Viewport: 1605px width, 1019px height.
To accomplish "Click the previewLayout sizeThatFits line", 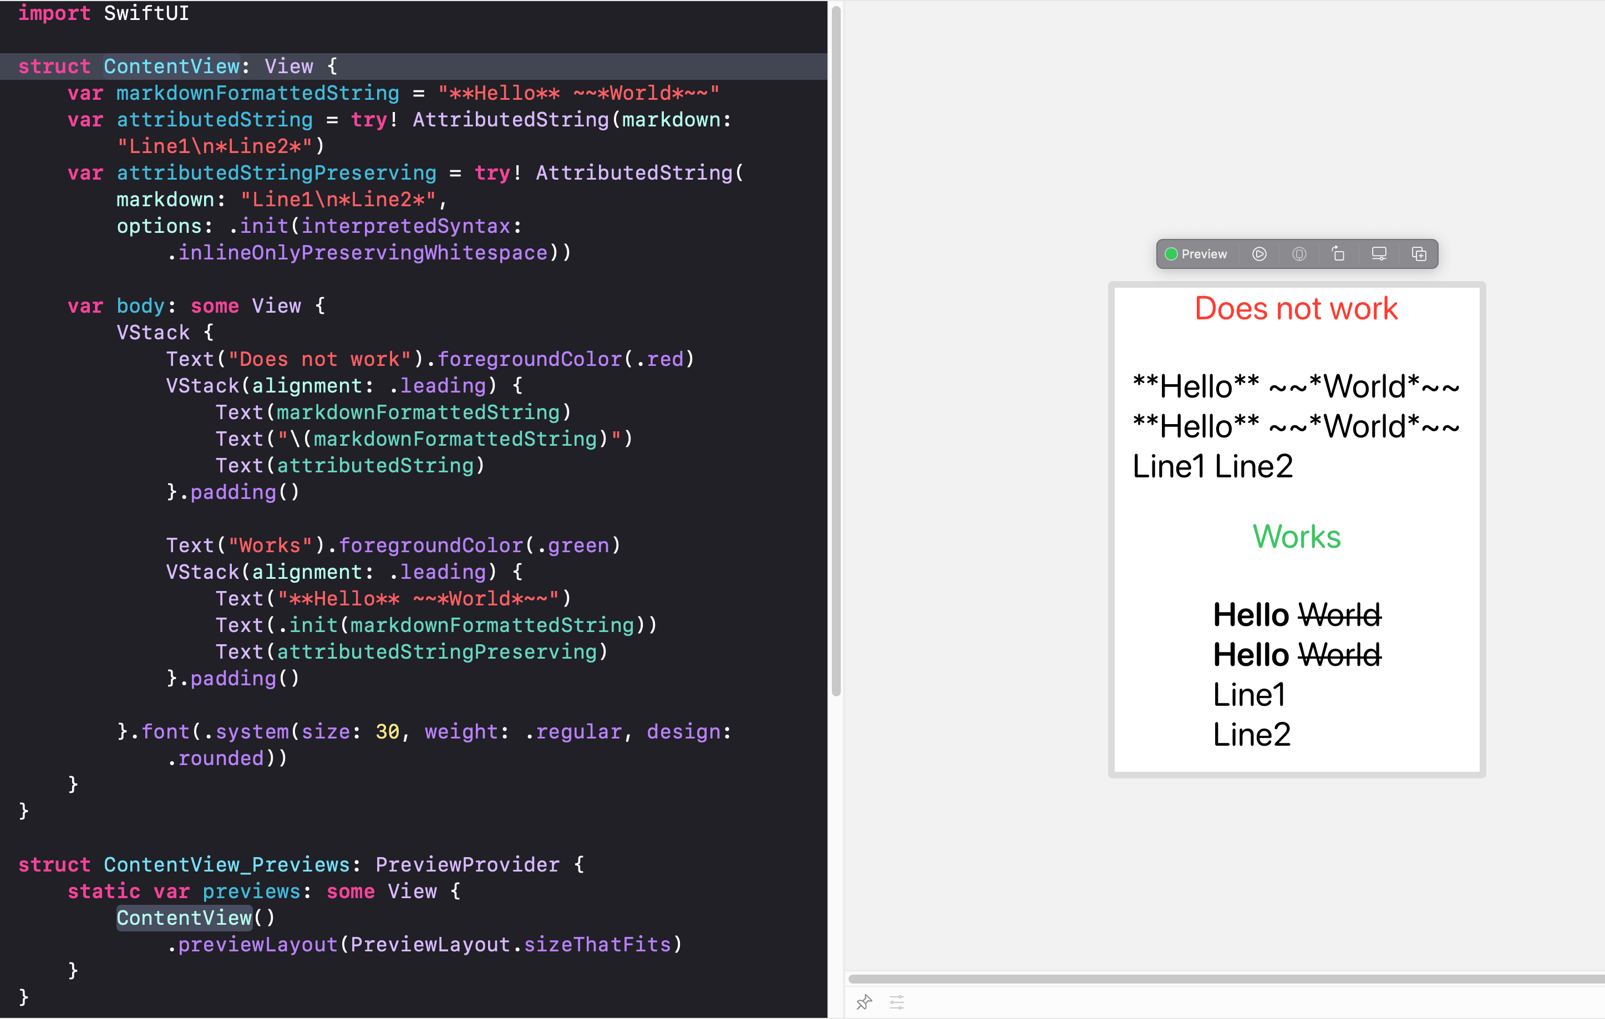I will click(425, 944).
